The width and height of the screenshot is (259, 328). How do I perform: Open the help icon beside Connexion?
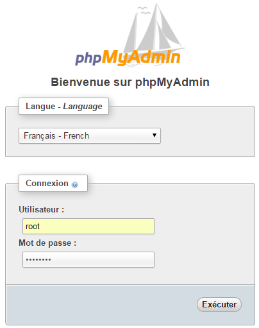[74, 184]
